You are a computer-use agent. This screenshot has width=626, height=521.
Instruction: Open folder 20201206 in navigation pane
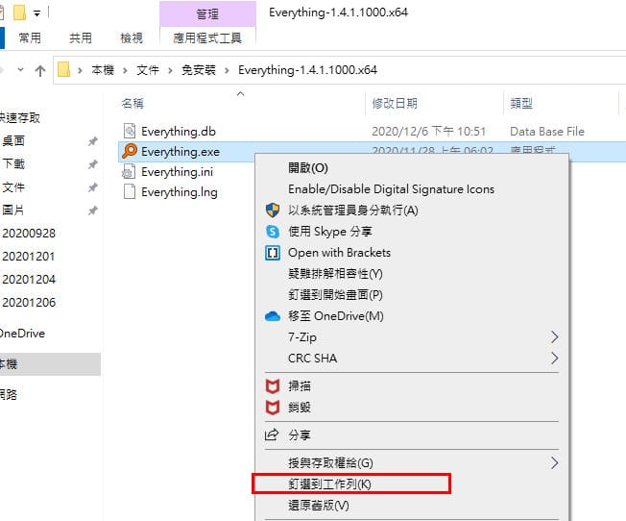[29, 303]
